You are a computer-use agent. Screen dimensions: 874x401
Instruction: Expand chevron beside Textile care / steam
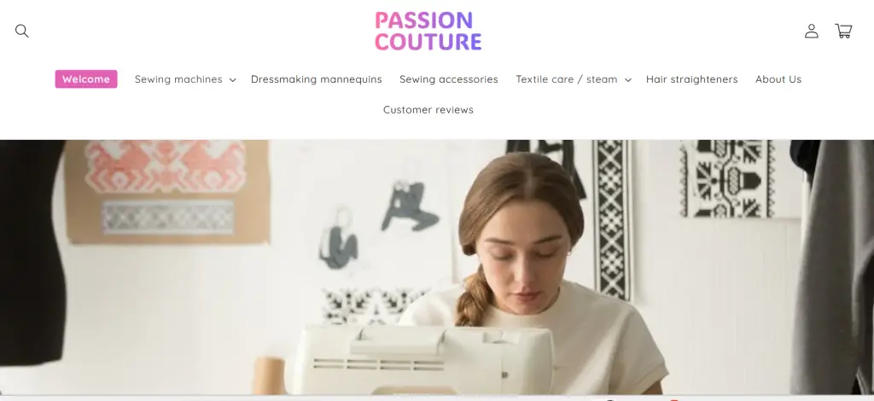click(627, 79)
